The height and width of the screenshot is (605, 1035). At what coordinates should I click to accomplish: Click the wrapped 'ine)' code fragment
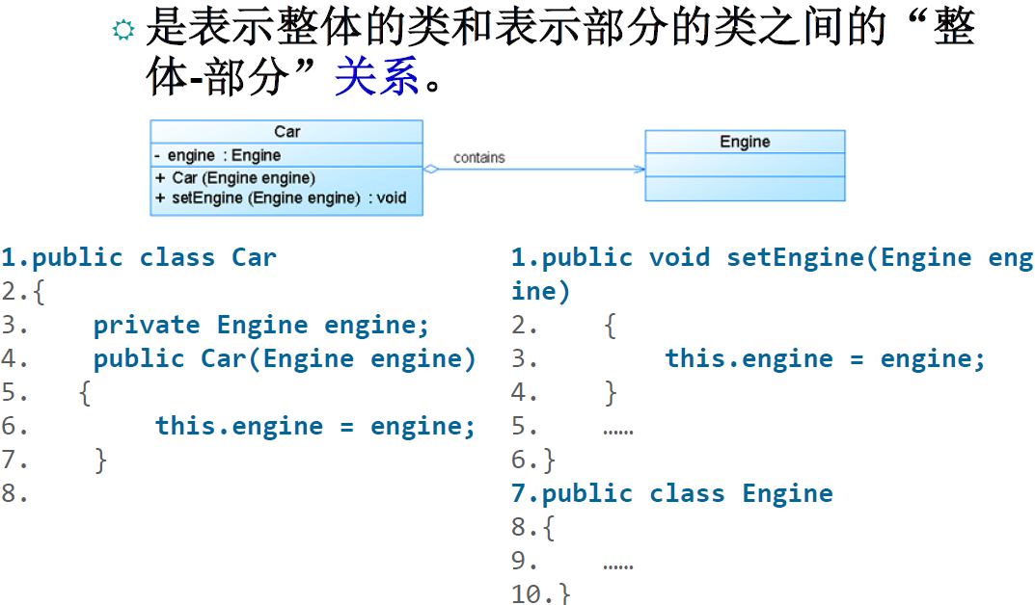tap(540, 291)
